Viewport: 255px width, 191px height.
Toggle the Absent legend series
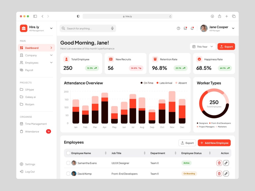[181, 83]
